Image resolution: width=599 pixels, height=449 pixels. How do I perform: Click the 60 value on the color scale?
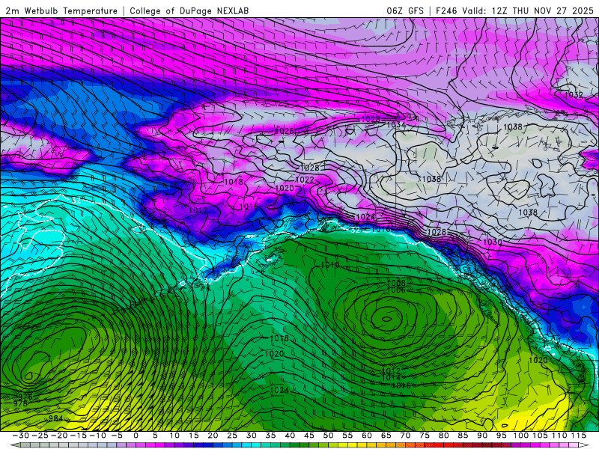click(x=367, y=436)
